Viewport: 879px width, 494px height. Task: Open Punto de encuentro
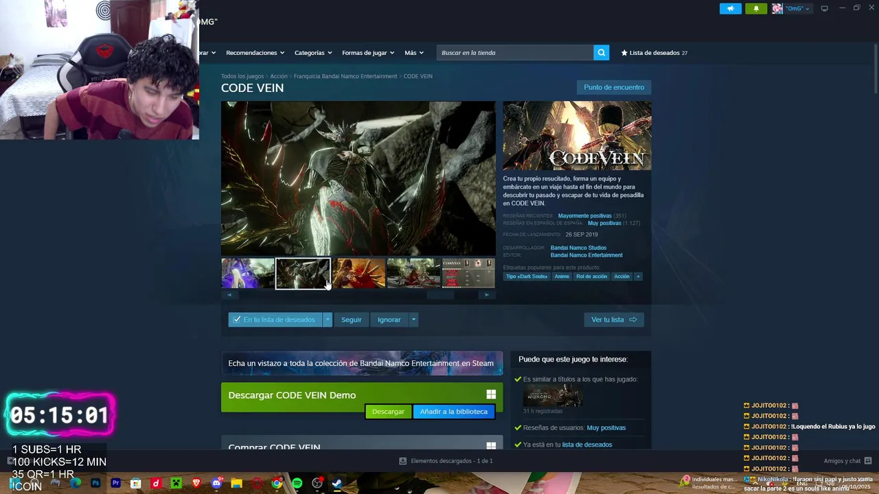[x=614, y=87]
